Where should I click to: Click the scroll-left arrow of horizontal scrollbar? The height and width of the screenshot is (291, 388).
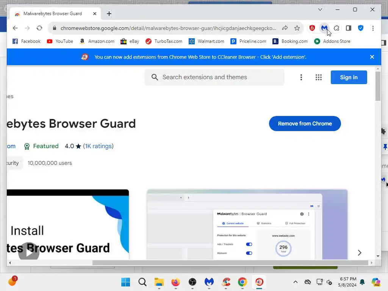[10, 263]
